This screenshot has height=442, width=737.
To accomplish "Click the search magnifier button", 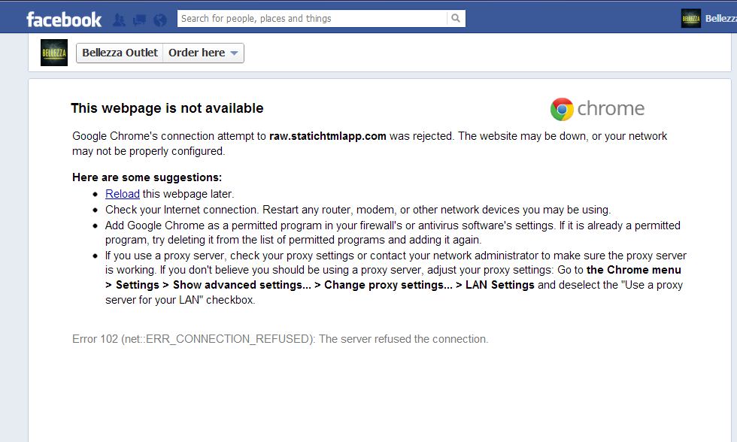I will point(456,18).
